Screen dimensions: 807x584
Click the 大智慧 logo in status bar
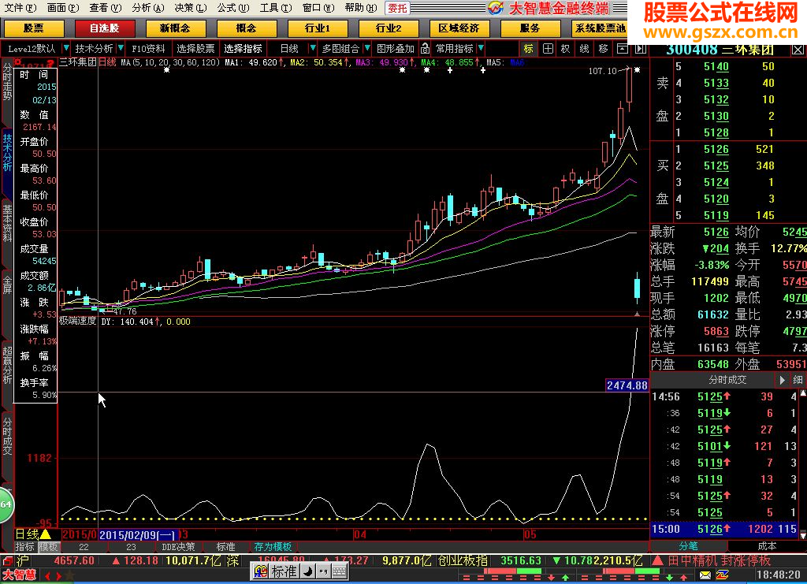point(20,575)
